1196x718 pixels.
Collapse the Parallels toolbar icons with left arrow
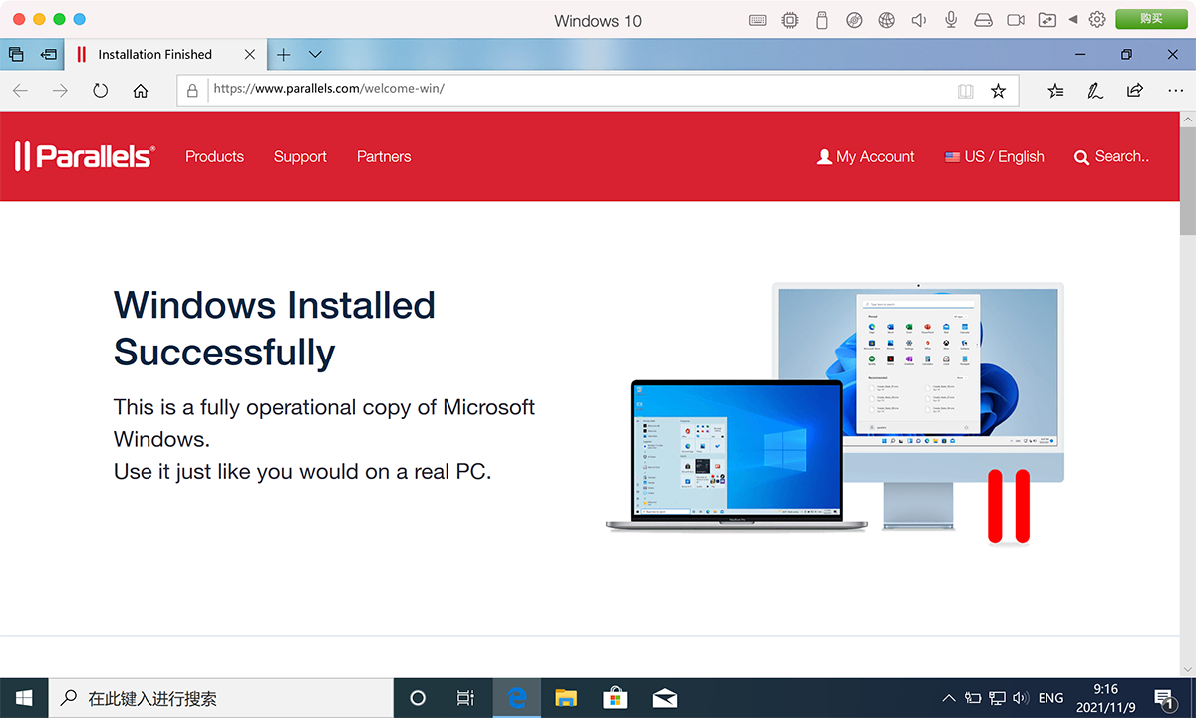click(1073, 20)
